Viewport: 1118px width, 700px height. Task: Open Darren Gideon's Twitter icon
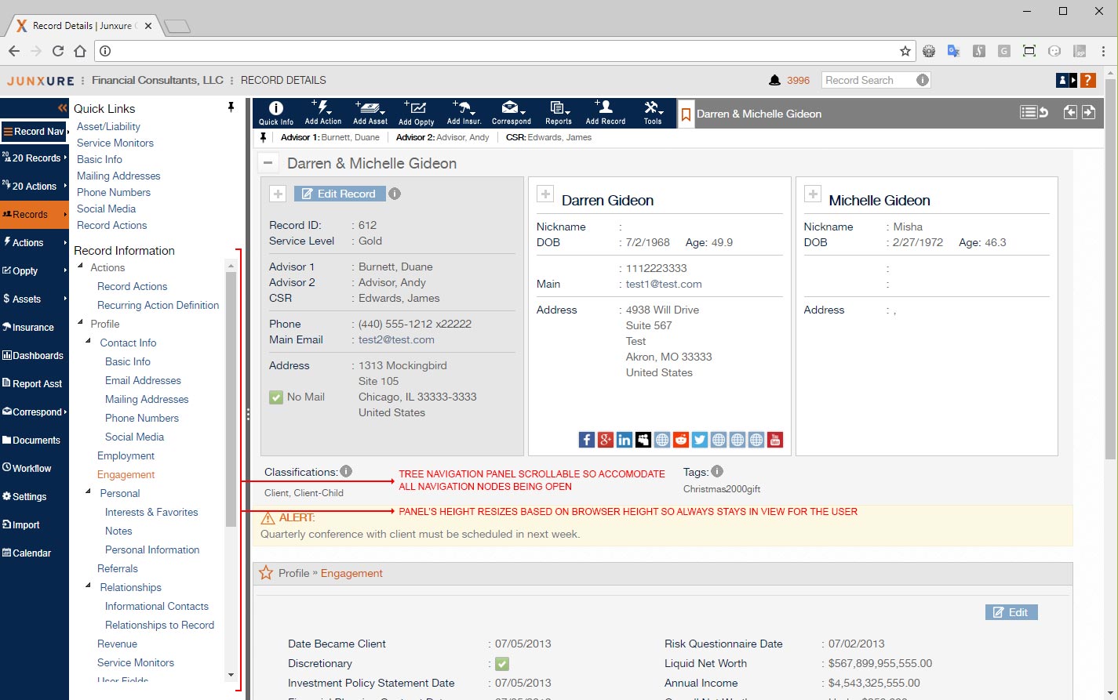[699, 440]
